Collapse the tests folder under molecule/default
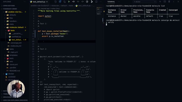The height and width of the screenshot is (102, 182). click(13, 31)
